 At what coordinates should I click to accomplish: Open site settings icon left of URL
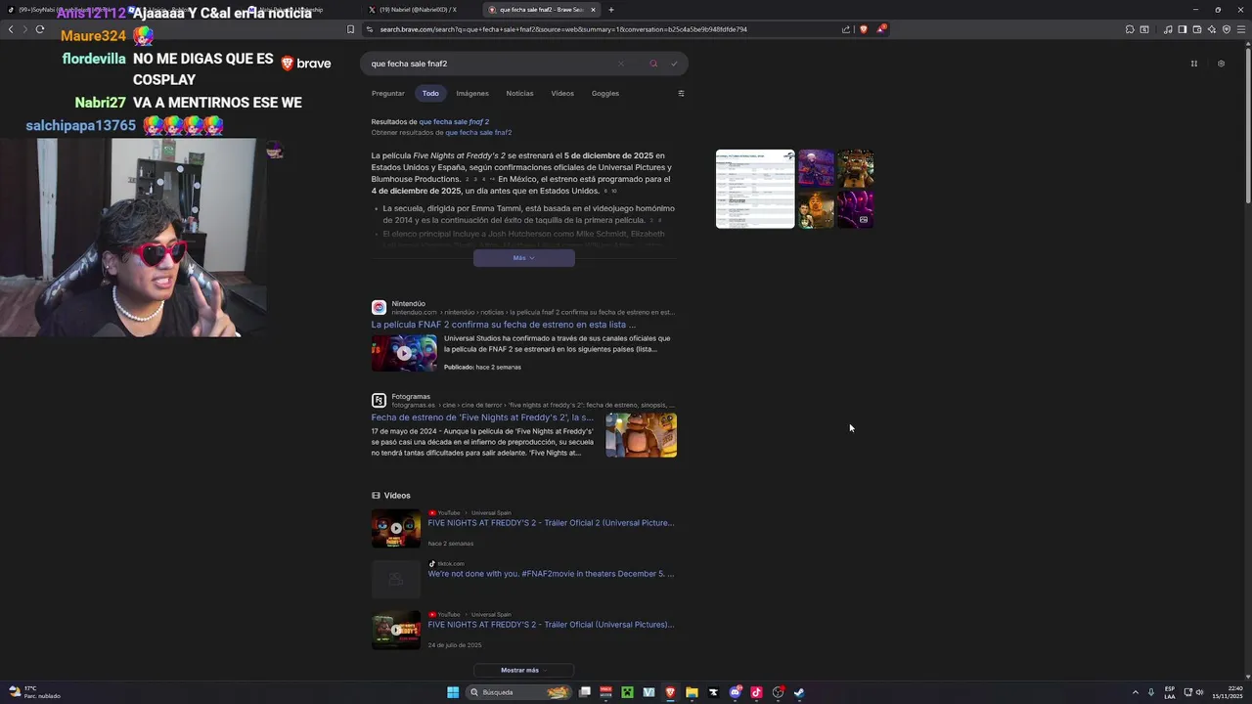tap(370, 29)
